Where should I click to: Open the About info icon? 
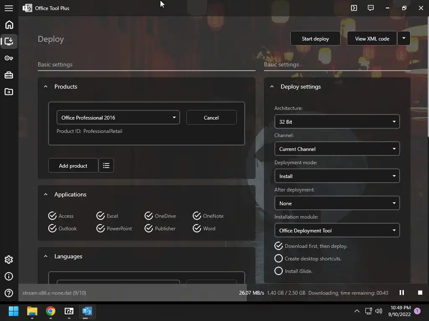(x=9, y=277)
